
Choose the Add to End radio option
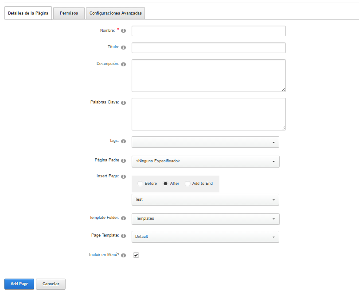click(187, 184)
